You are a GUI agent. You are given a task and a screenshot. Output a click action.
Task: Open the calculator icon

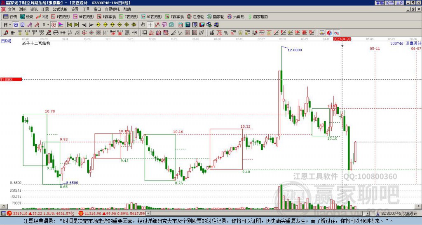188,25
